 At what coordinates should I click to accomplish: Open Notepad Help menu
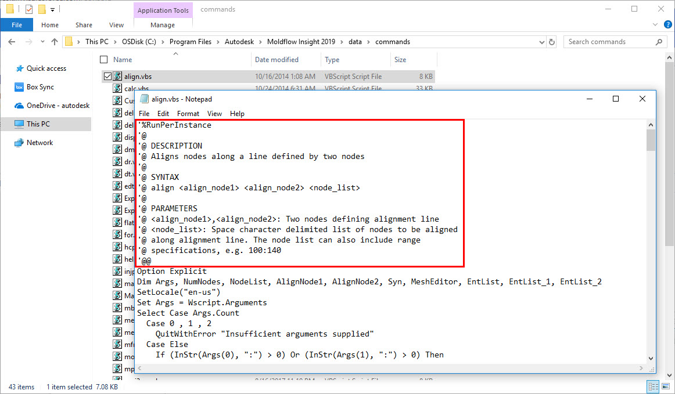tap(237, 114)
